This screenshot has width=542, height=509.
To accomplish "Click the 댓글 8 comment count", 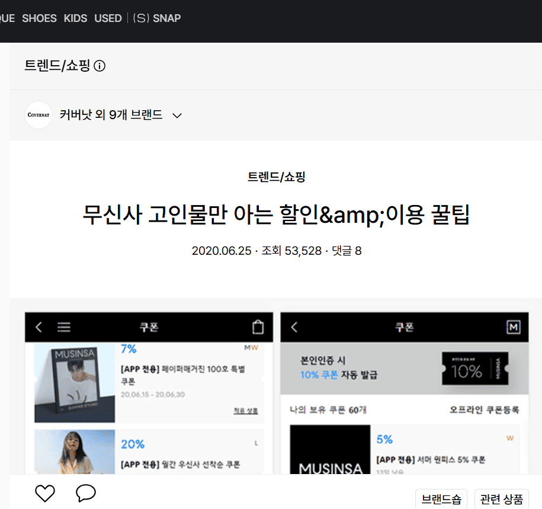I will point(347,251).
